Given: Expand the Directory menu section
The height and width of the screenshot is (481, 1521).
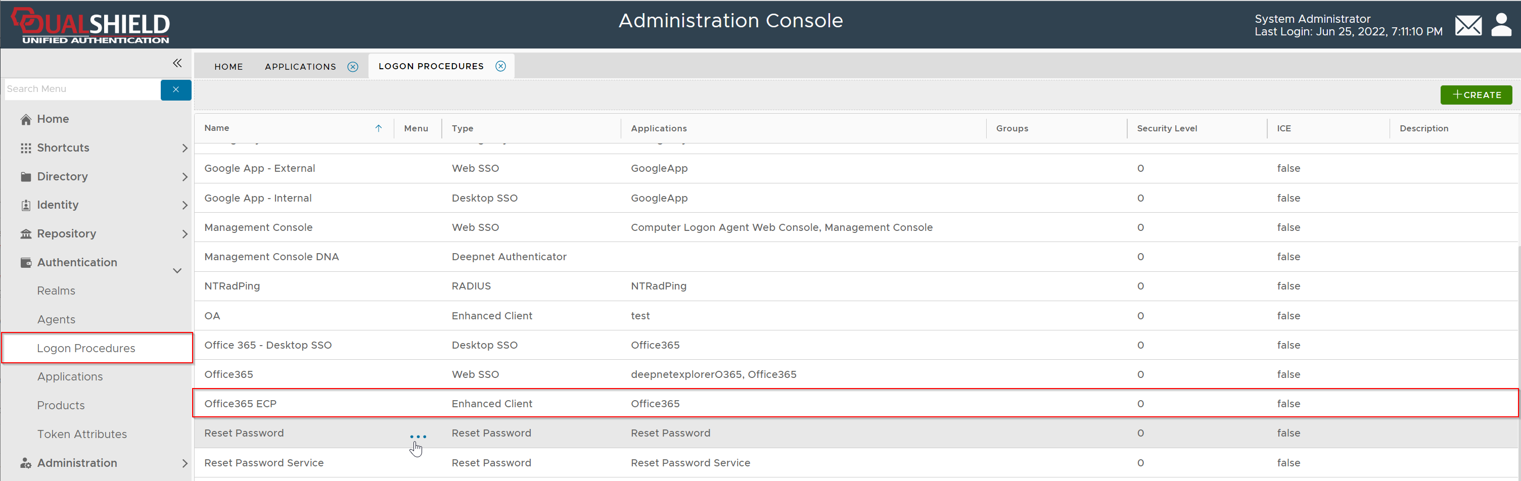Looking at the screenshot, I should tap(184, 177).
